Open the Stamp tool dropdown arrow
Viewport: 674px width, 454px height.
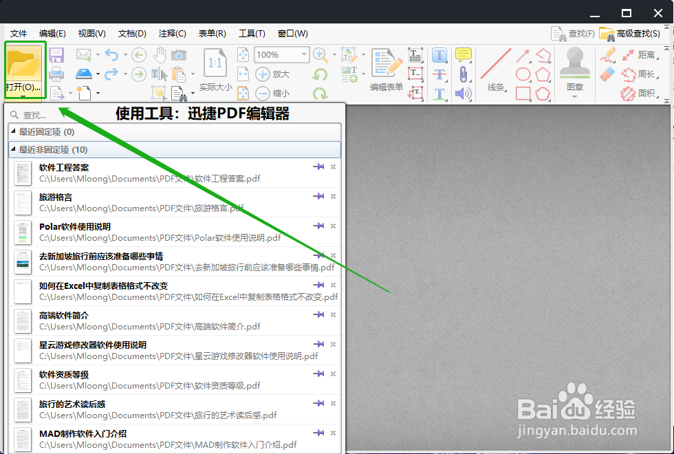(574, 96)
